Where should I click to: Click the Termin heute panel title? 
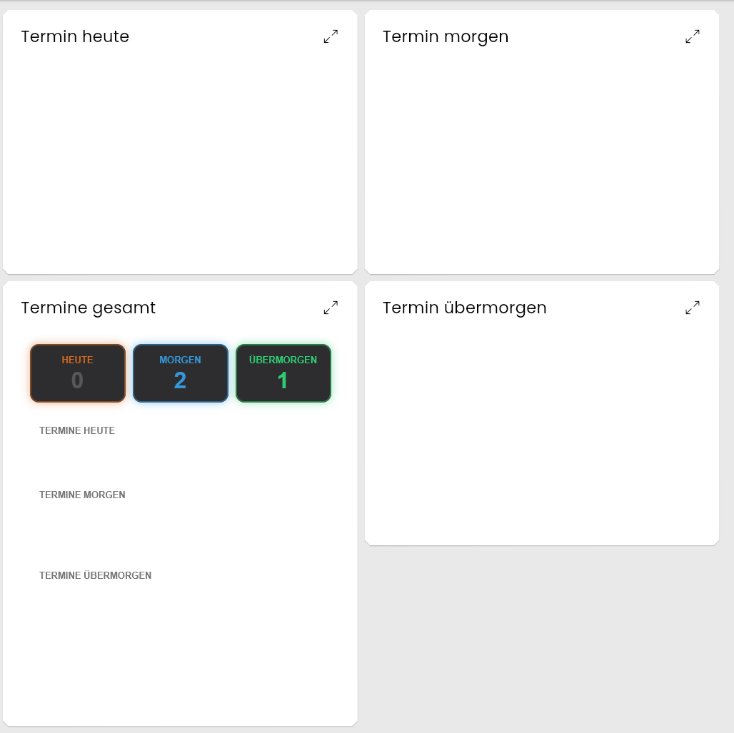75,36
